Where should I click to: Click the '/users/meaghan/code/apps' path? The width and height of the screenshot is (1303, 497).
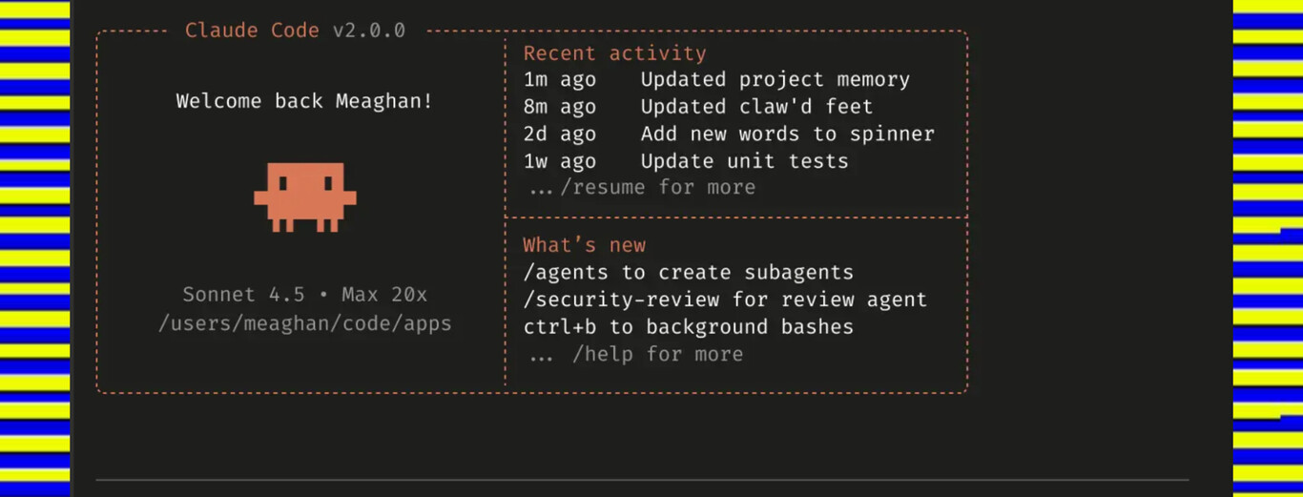(x=305, y=323)
